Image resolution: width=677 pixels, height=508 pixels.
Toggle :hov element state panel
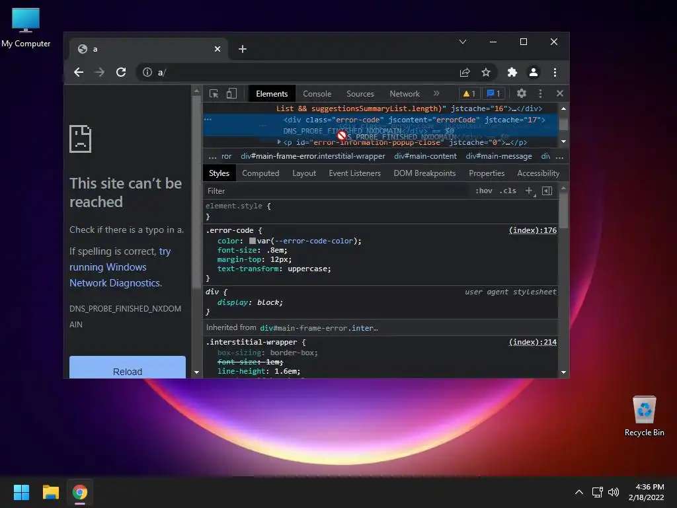pyautogui.click(x=483, y=190)
